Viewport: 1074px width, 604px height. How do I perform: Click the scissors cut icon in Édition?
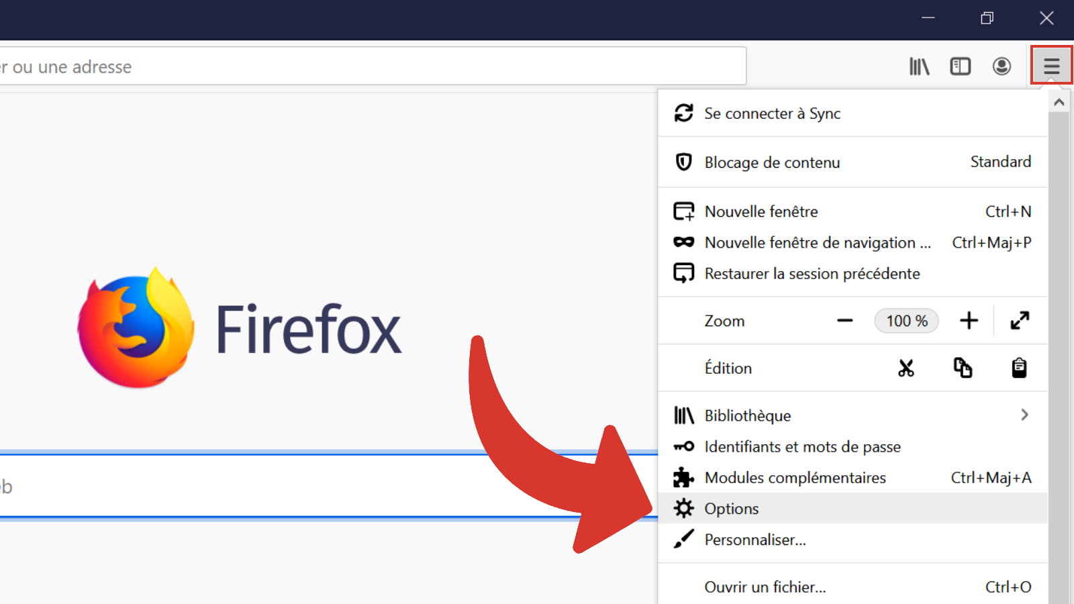point(906,368)
